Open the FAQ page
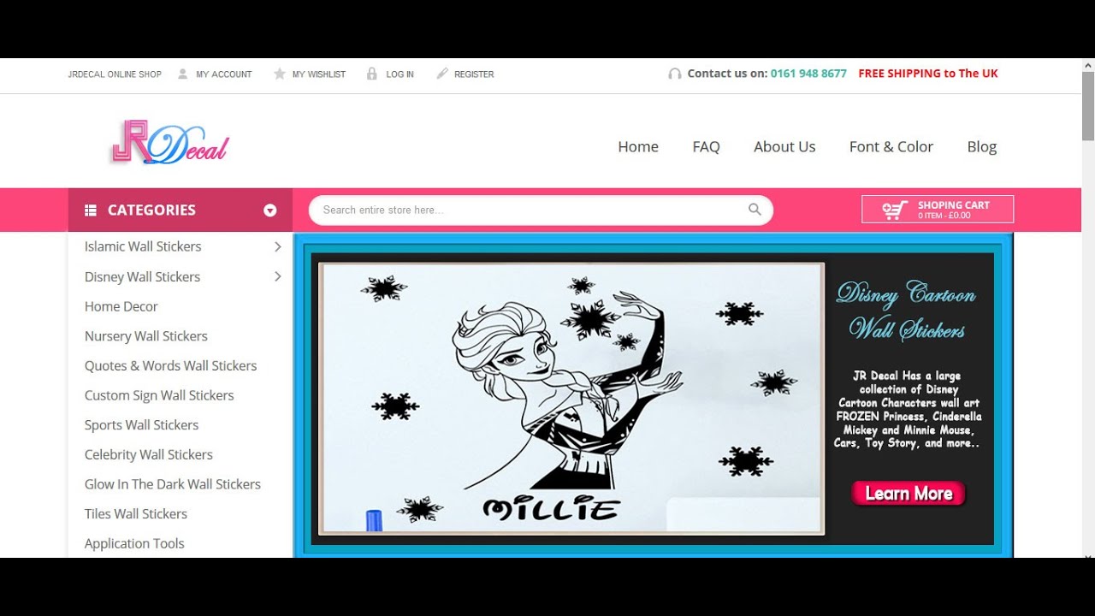1095x616 pixels. (x=706, y=146)
